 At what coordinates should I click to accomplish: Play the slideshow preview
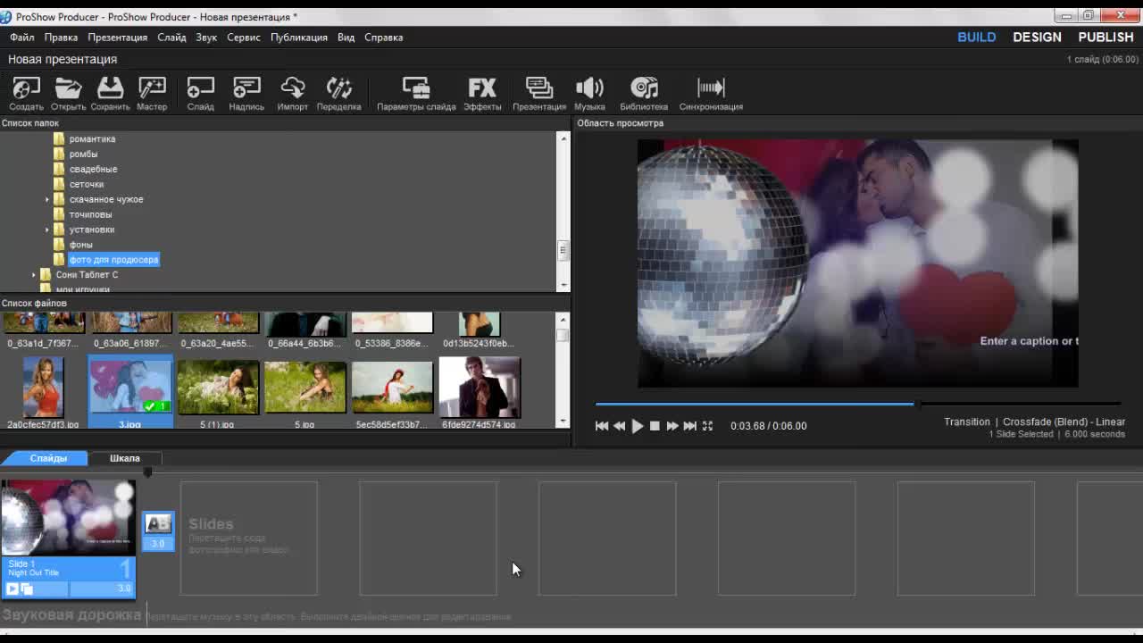637,426
